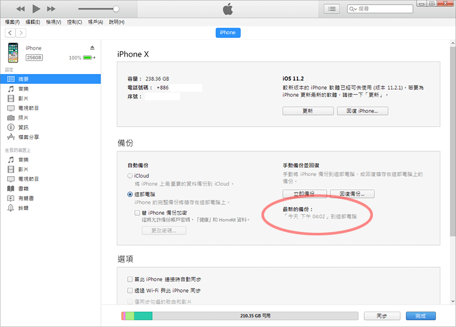
Task: Go back with the left arrow
Action: tap(10, 33)
